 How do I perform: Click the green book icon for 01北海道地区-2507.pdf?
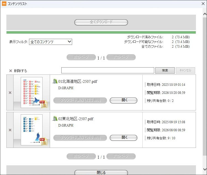(x=55, y=81)
